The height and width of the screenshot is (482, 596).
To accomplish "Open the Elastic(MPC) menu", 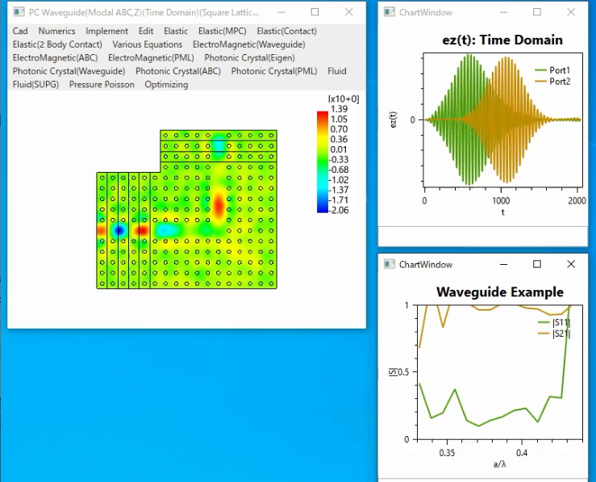I will 223,31.
